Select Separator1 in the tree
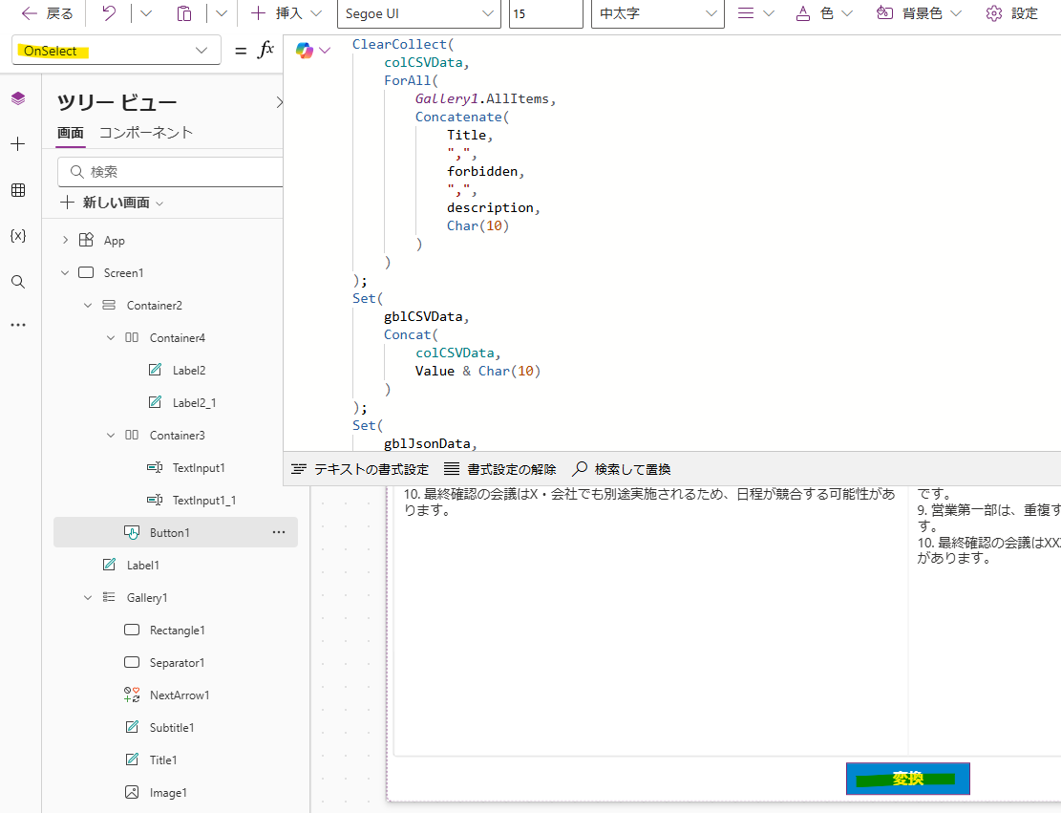The height and width of the screenshot is (813, 1061). 177,663
